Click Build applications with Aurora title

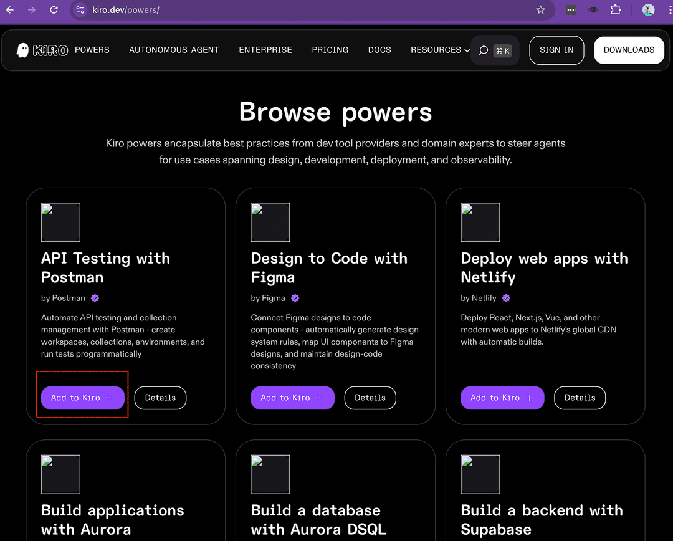coord(112,520)
